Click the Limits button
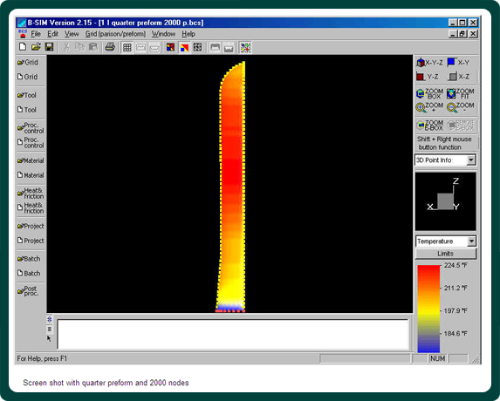This screenshot has width=500, height=401. click(446, 254)
